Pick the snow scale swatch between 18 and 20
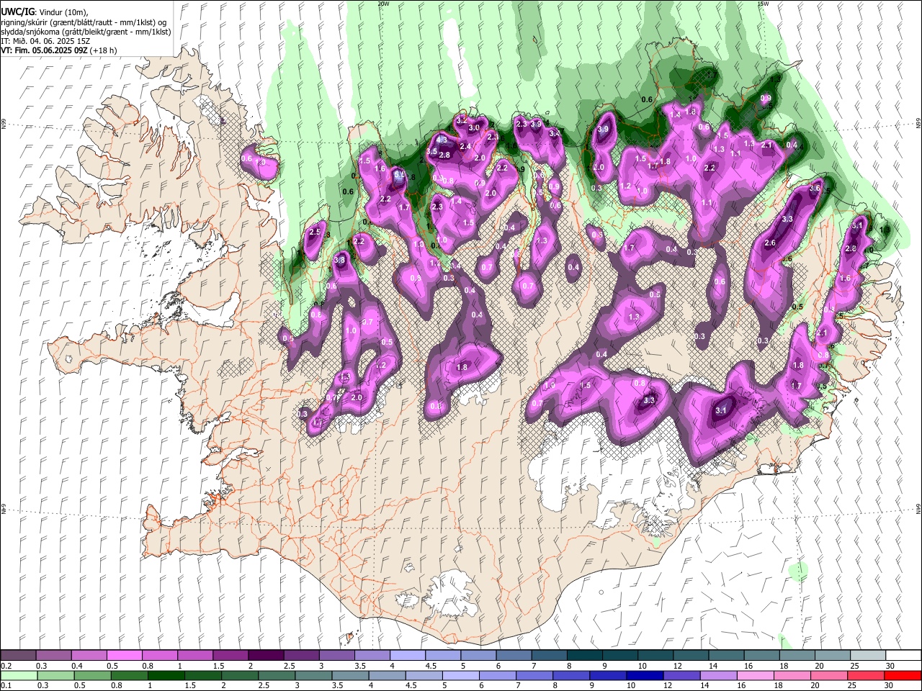Image resolution: width=922 pixels, height=691 pixels. pyautogui.click(x=796, y=656)
